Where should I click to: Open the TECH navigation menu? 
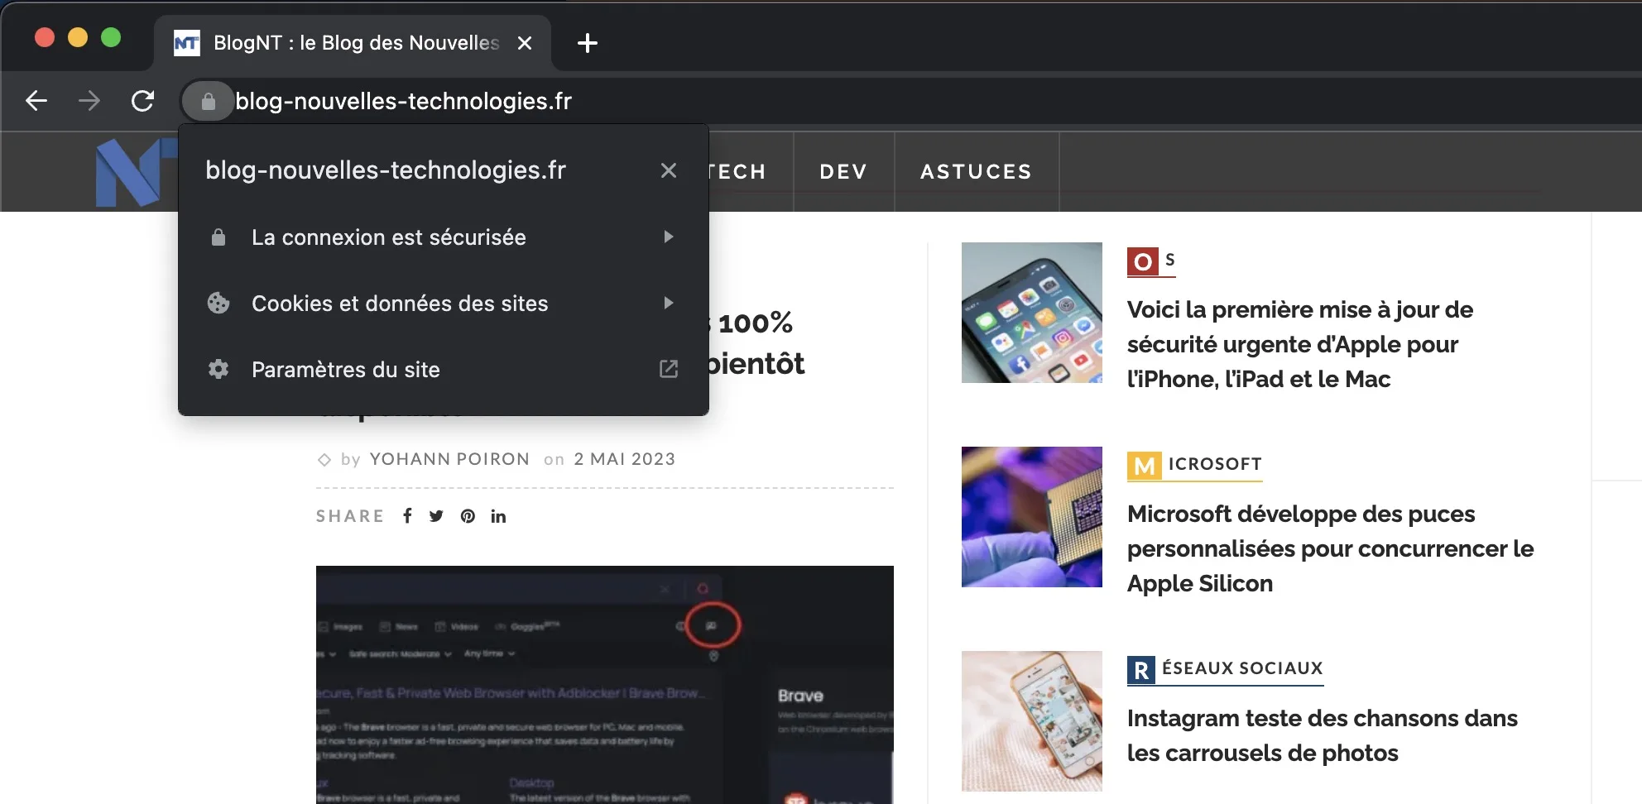point(737,171)
